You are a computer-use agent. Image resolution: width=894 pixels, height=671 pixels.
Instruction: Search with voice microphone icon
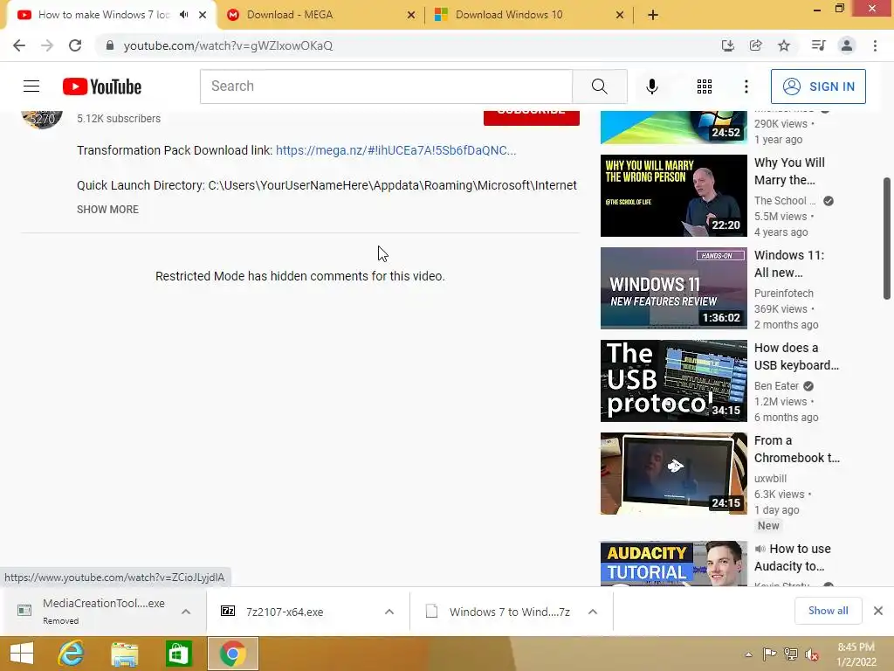[652, 86]
